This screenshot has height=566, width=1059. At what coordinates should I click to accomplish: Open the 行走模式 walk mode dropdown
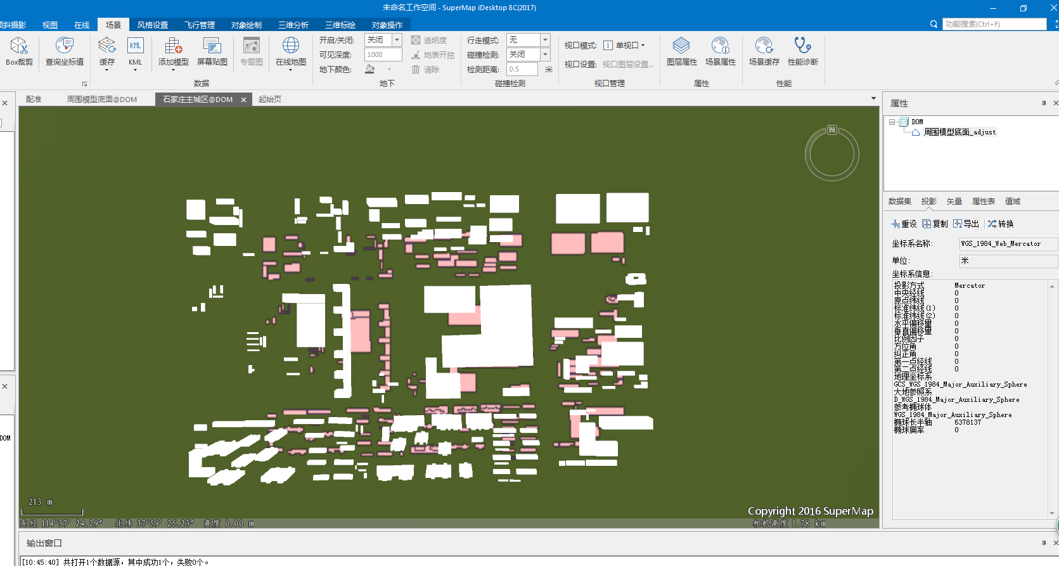(545, 40)
